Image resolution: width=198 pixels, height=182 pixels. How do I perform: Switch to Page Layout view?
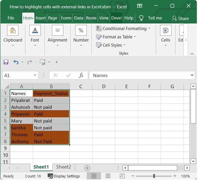(108, 176)
